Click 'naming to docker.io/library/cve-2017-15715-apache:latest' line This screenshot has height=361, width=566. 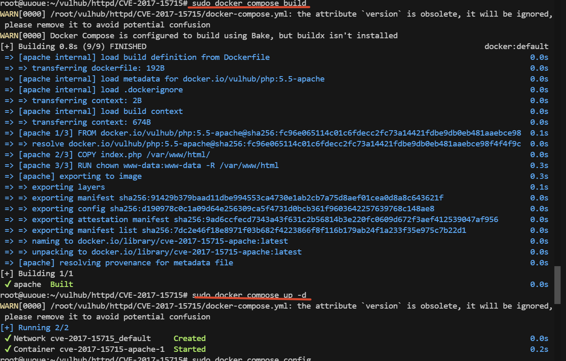coord(146,241)
